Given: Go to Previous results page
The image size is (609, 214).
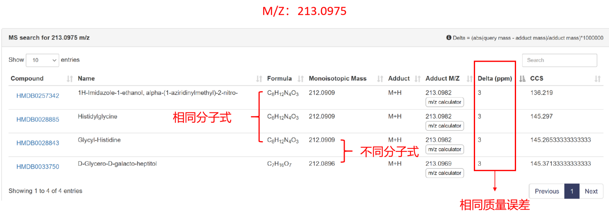Looking at the screenshot, I should [x=547, y=191].
